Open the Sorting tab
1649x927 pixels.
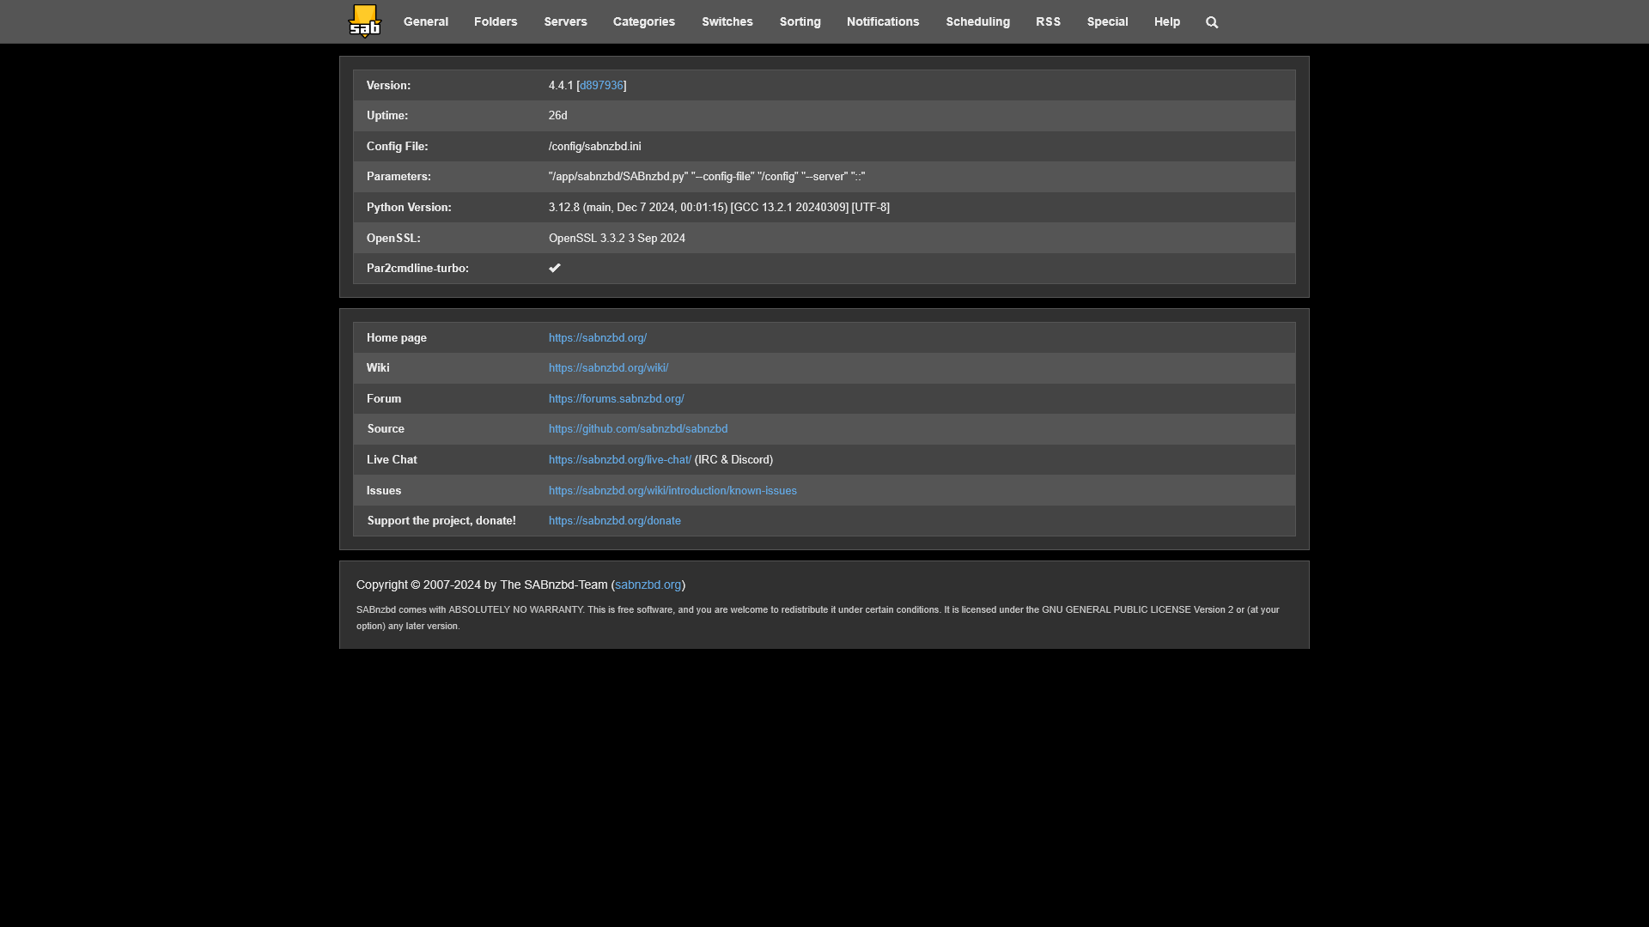pos(800,21)
